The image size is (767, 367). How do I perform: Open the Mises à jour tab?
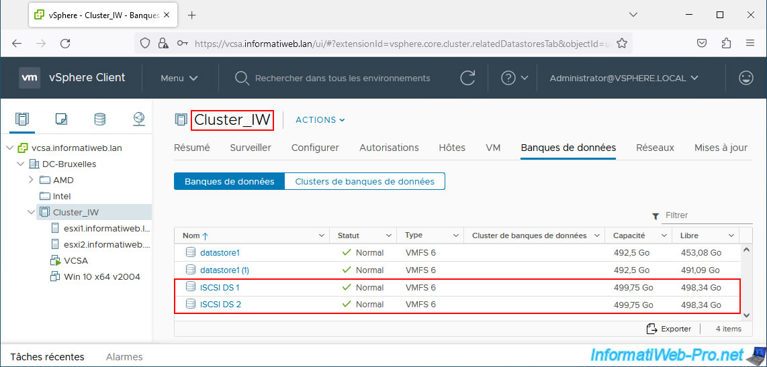[721, 148]
